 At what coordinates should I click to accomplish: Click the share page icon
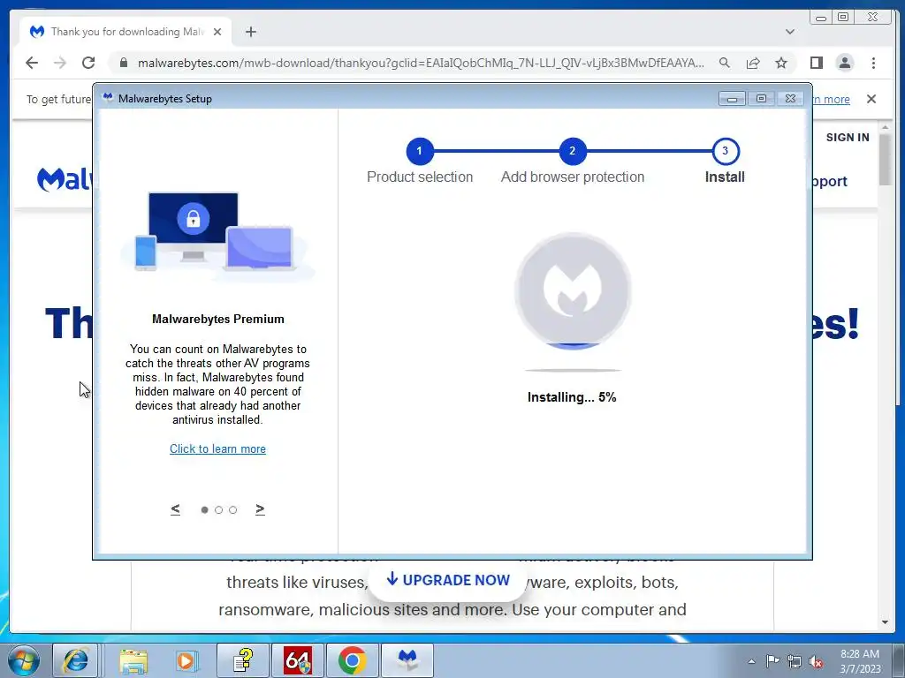[753, 63]
